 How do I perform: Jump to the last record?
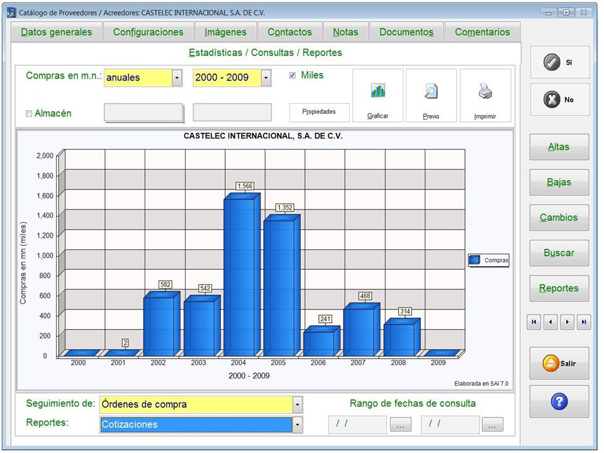(584, 322)
